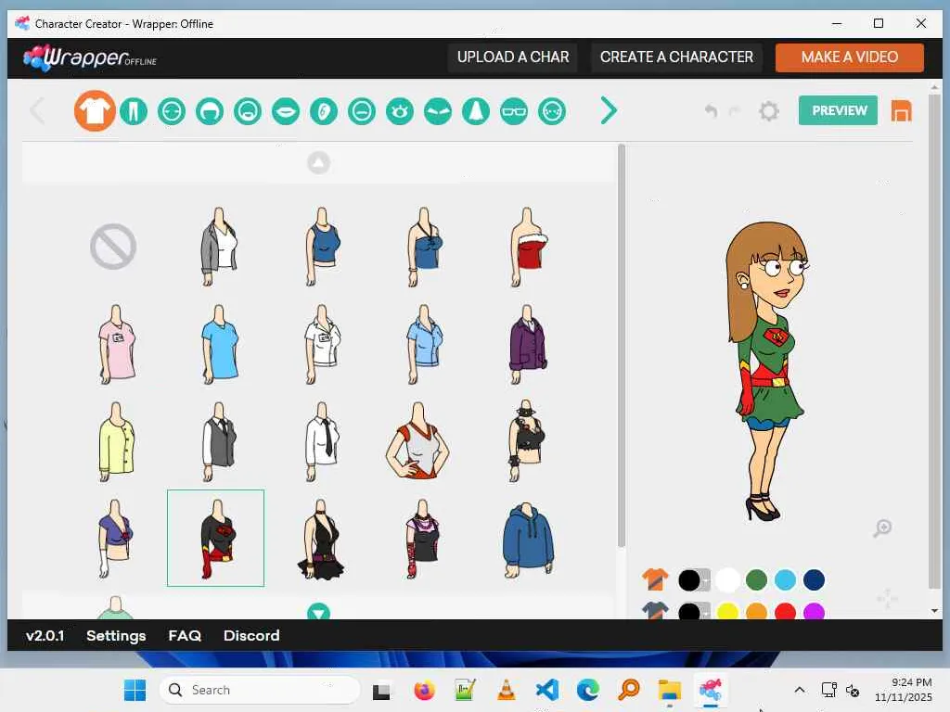Screen dimensions: 950x712
Task: Redo the last undone change
Action: [735, 111]
